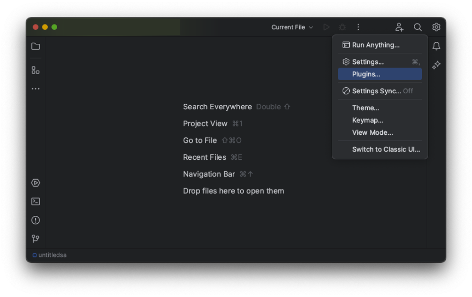Open the three-dot more actions menu
472x297 pixels.
(358, 27)
